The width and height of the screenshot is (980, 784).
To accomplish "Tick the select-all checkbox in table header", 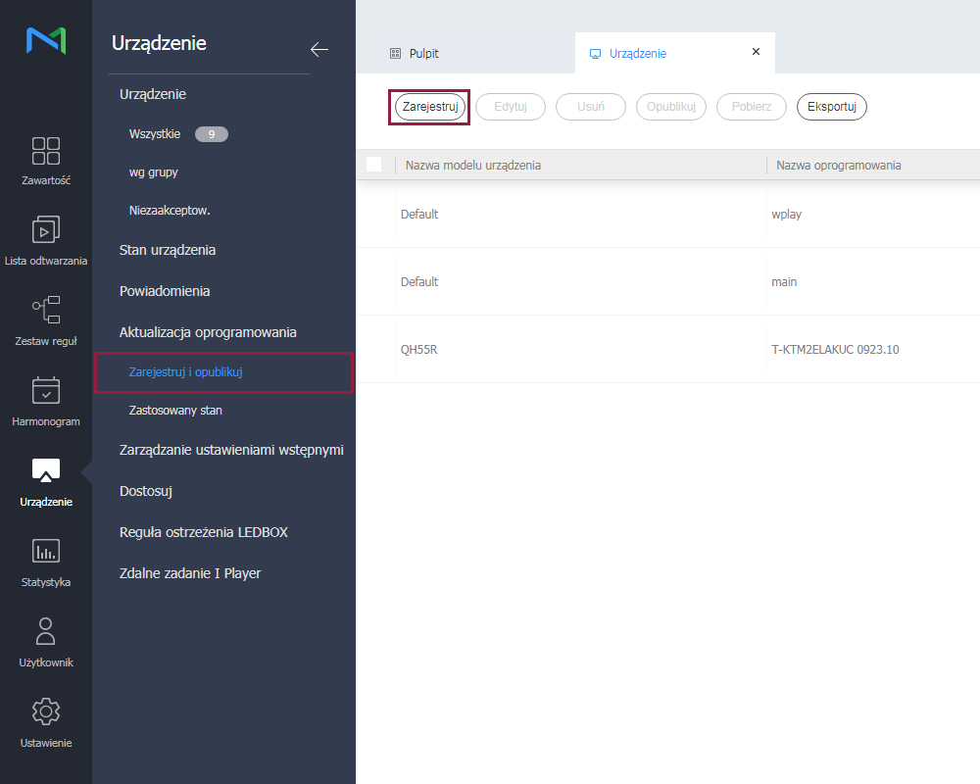I will (373, 165).
